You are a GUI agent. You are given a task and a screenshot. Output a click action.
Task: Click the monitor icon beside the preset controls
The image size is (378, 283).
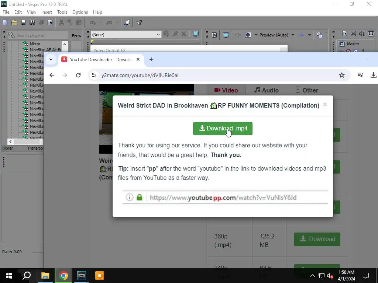click(x=196, y=34)
